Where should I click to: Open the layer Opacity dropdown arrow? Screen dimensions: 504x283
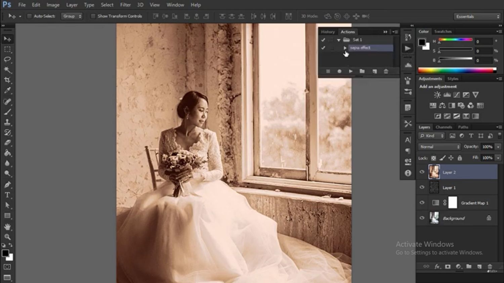click(x=498, y=147)
